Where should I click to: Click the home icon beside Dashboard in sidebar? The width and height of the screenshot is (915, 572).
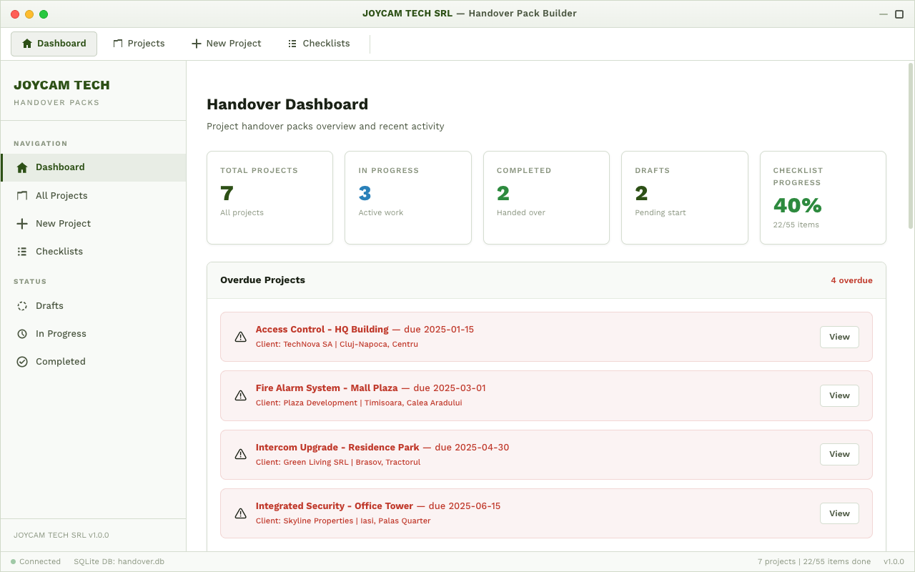tap(23, 167)
